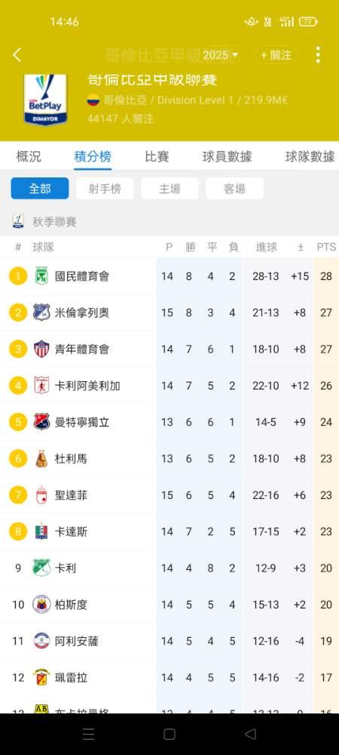Screen dimensions: 339x755
Task: Select the 客場 away filter chip
Action: (235, 189)
